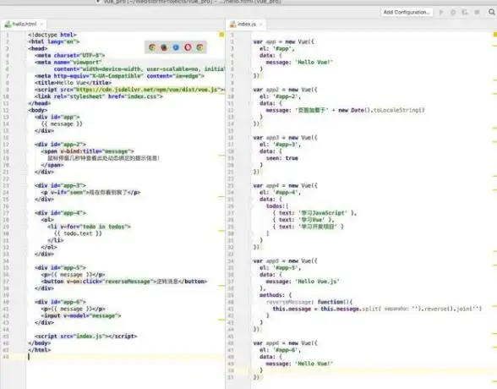Click yellow inspection indicator atop hello.html editor

pyautogui.click(x=221, y=35)
